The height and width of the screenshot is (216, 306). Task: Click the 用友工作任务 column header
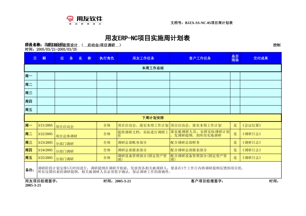click(x=143, y=58)
